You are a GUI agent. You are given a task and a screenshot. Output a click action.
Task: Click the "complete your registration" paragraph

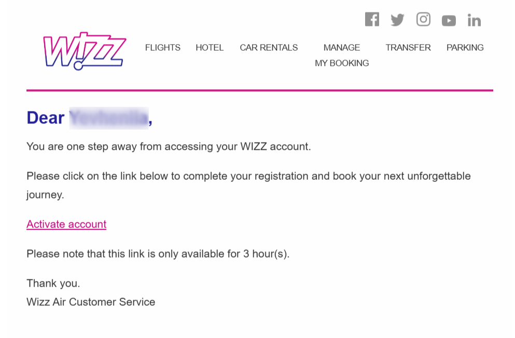tap(248, 176)
